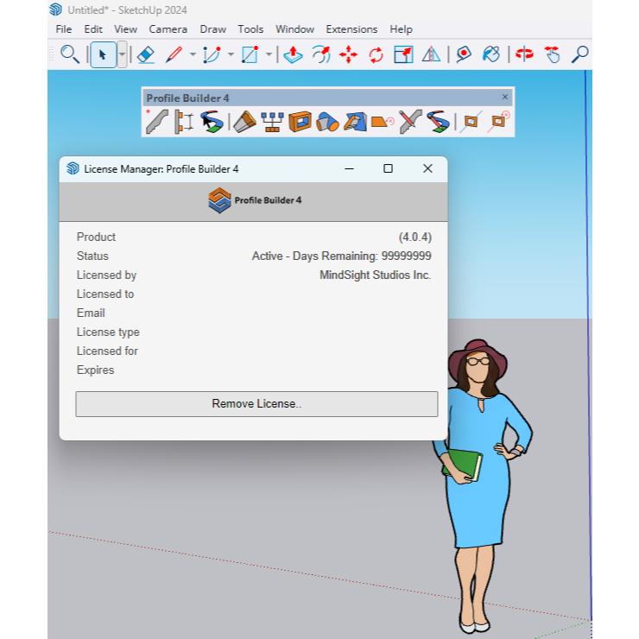Click the Profile Builder 4 logo in License Manager
The image size is (639, 639).
[x=255, y=200]
